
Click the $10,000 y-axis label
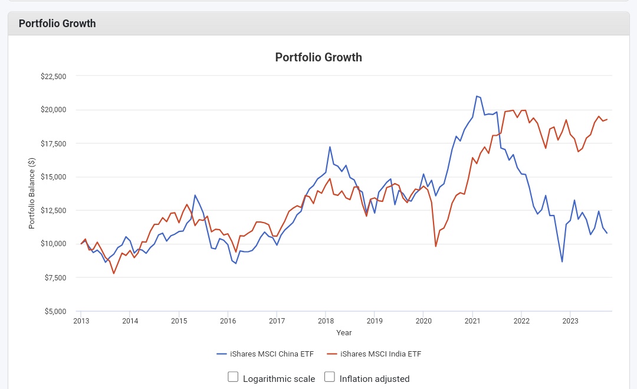point(54,244)
